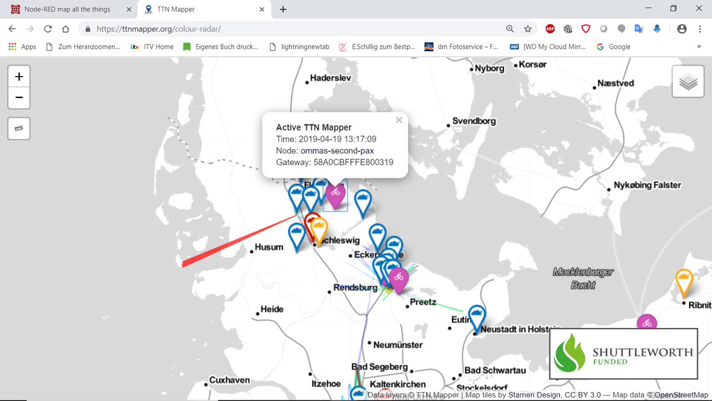
Task: Open the Zum Heranzoomen bookmark
Action: coord(83,46)
